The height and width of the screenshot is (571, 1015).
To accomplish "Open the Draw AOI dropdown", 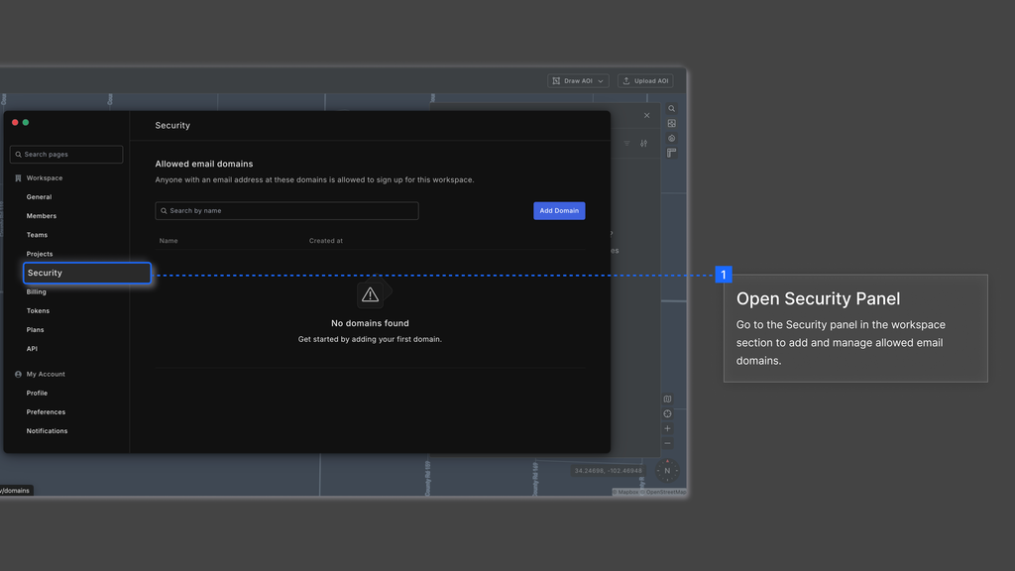I will click(x=578, y=81).
